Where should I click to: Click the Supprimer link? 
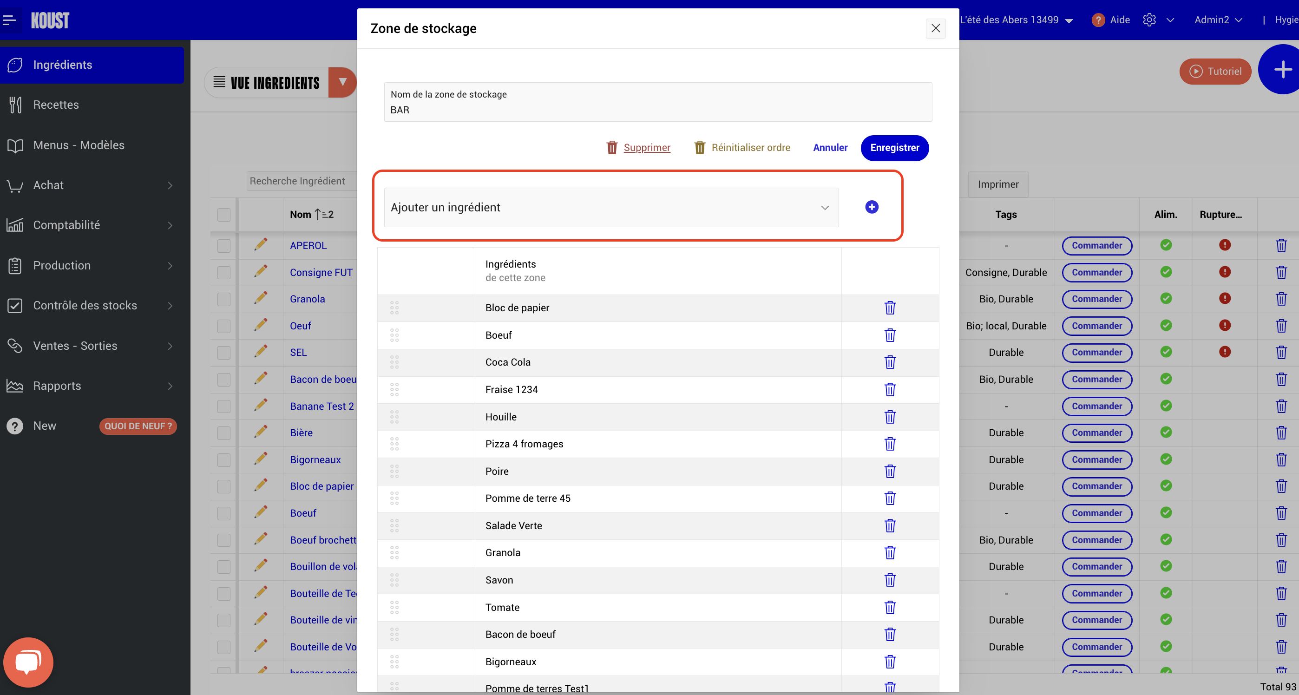[646, 148]
